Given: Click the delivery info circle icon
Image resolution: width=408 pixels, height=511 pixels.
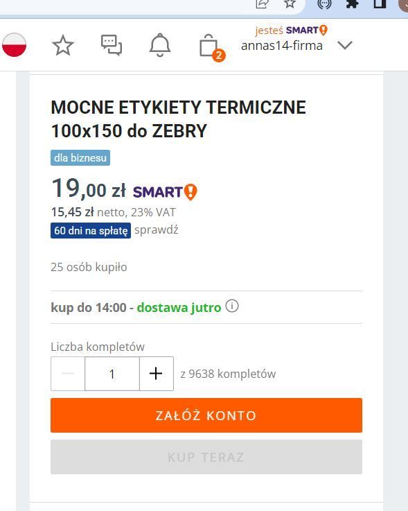Looking at the screenshot, I should point(232,306).
